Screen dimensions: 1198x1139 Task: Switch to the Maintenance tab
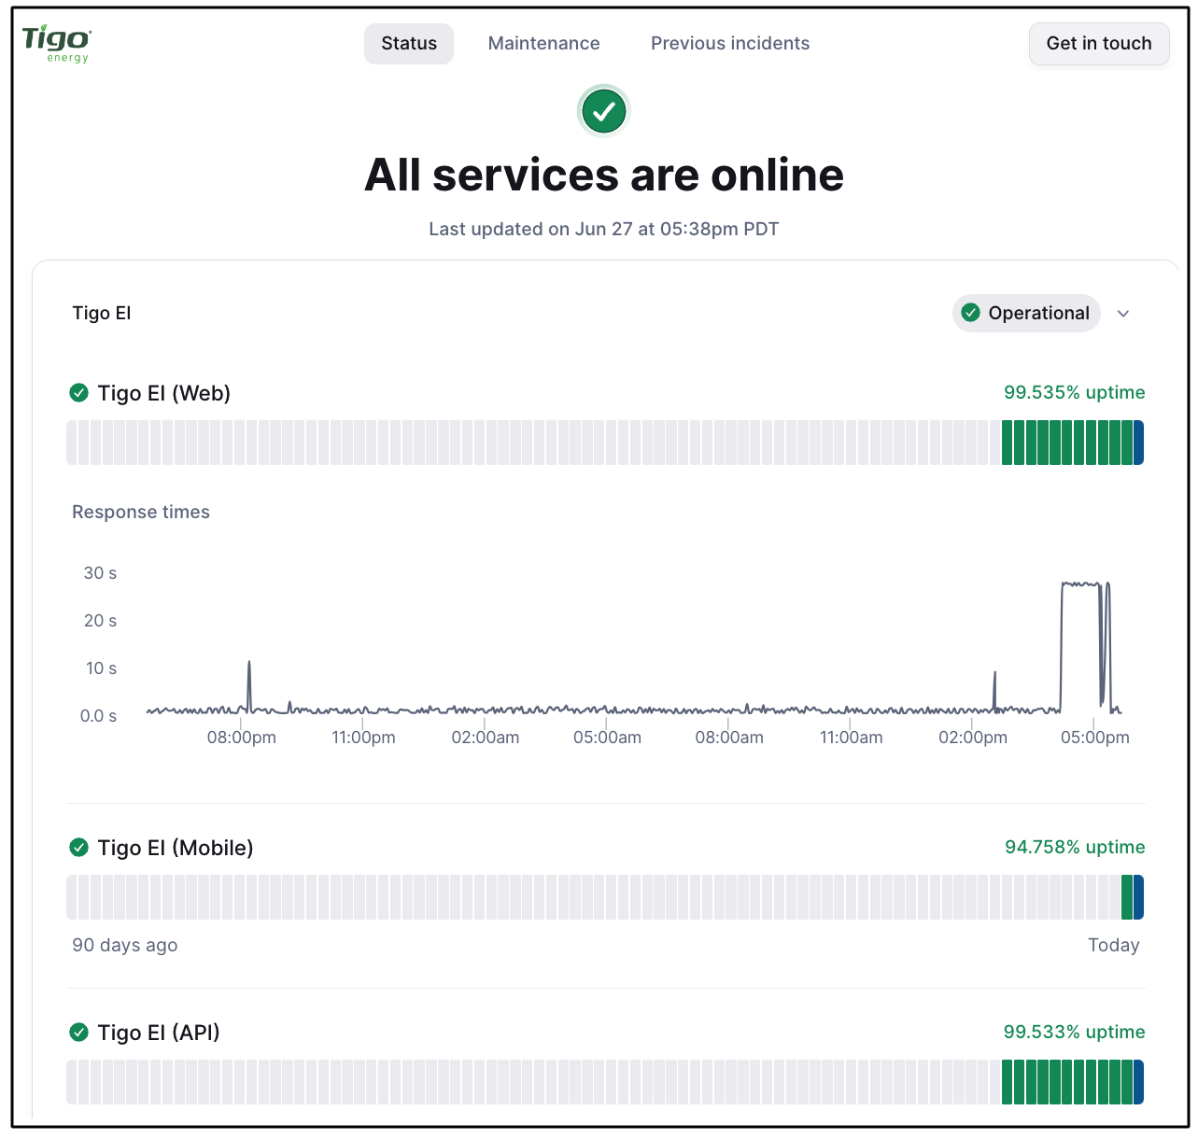point(544,44)
